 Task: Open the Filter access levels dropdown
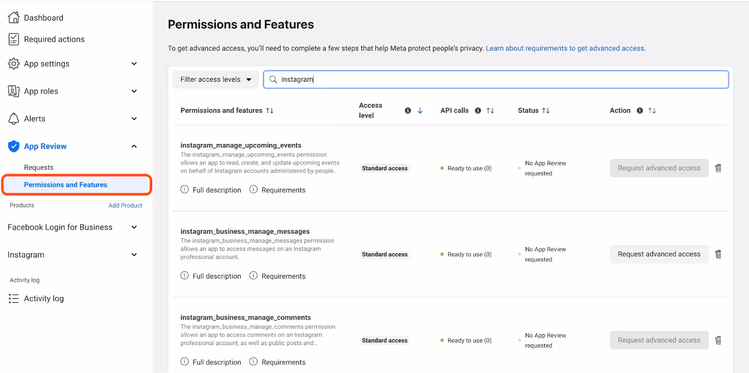(215, 79)
